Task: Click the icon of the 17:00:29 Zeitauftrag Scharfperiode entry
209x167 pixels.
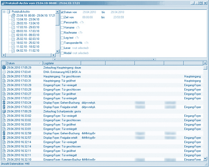Action: click(4, 112)
